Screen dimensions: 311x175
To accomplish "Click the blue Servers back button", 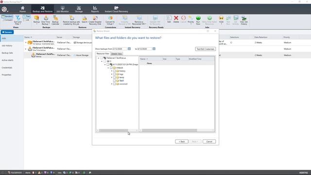I will (x=7, y=32).
